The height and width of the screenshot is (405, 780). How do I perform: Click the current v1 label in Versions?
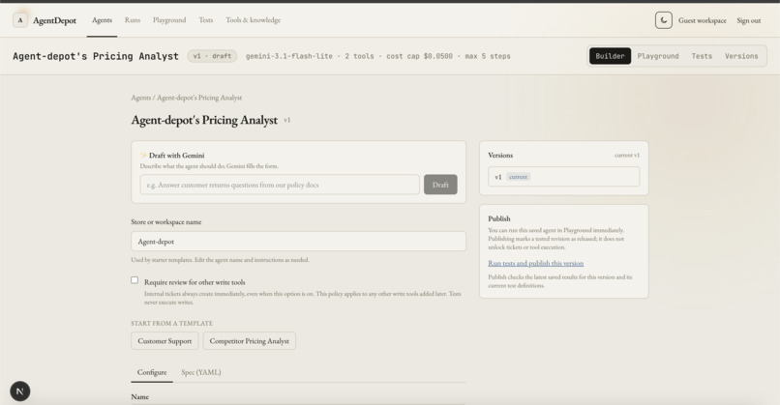[x=627, y=155]
